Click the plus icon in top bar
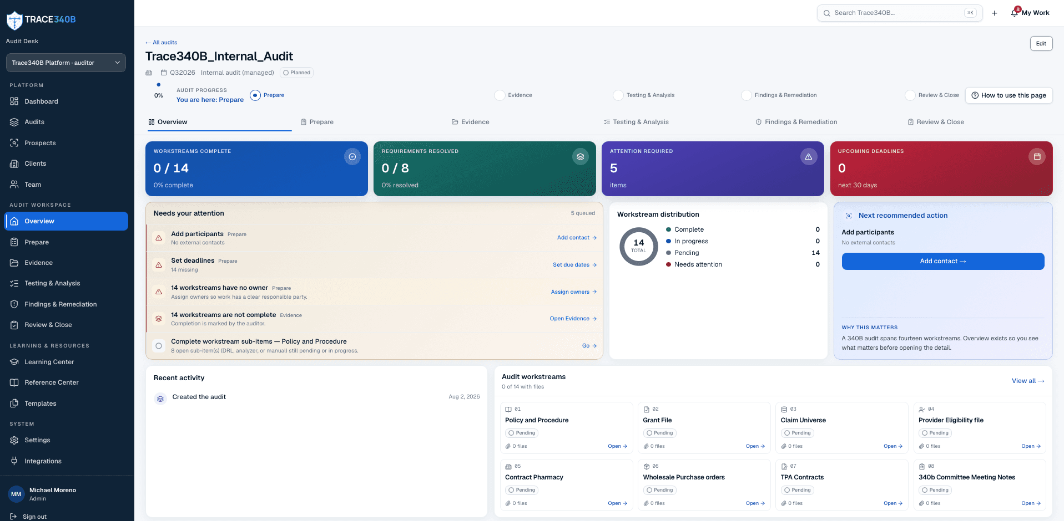Viewport: 1064px width, 521px height. pyautogui.click(x=995, y=13)
